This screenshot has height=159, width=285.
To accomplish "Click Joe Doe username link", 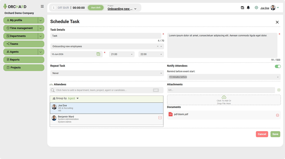I will pyautogui.click(x=265, y=8).
